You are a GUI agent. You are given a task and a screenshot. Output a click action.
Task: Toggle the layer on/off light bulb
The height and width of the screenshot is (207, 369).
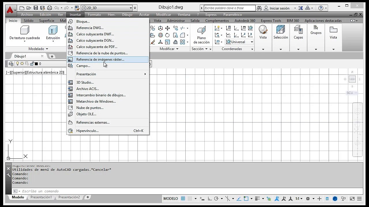click(x=17, y=64)
